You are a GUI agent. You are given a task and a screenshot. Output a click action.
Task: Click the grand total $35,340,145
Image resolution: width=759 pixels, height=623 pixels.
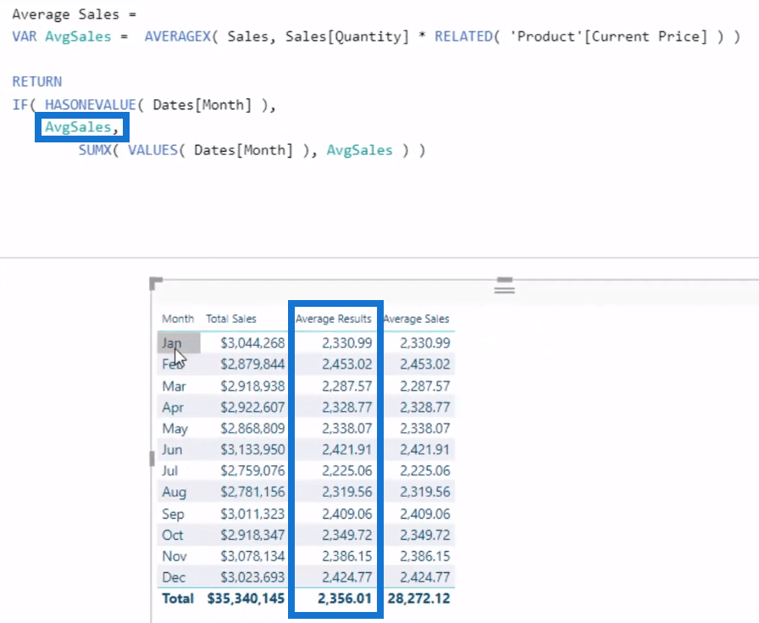pyautogui.click(x=246, y=598)
